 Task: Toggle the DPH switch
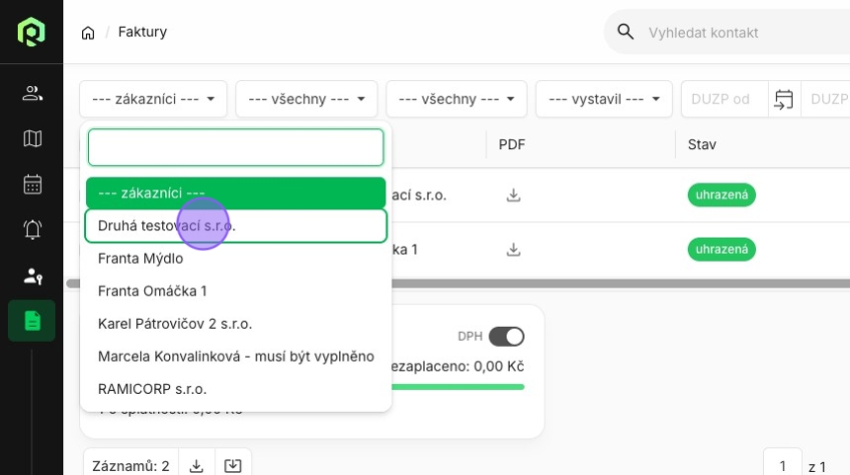coord(506,337)
